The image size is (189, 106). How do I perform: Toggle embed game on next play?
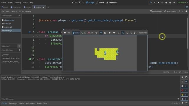[123, 33]
